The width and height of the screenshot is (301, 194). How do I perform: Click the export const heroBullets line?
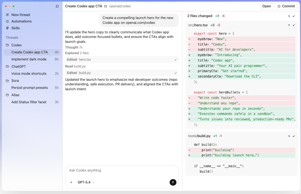point(221,92)
